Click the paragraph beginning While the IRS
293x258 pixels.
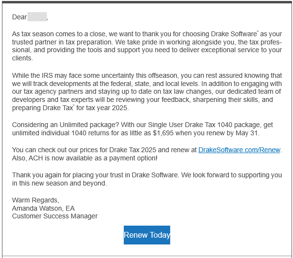tap(147, 92)
